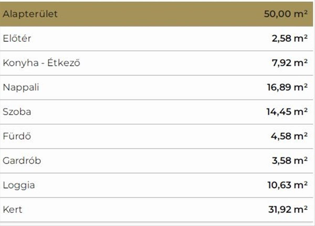This screenshot has width=315, height=226.
Task: Click the gold header row background
Action: 157,14
